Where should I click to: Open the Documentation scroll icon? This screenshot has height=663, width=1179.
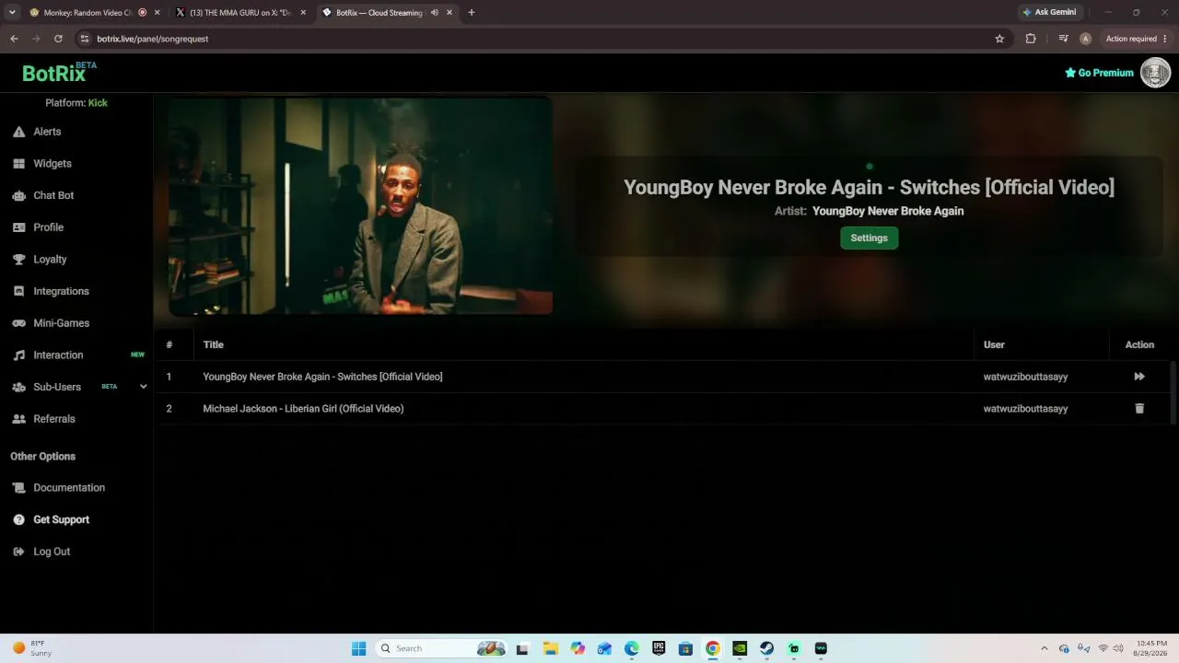click(18, 488)
